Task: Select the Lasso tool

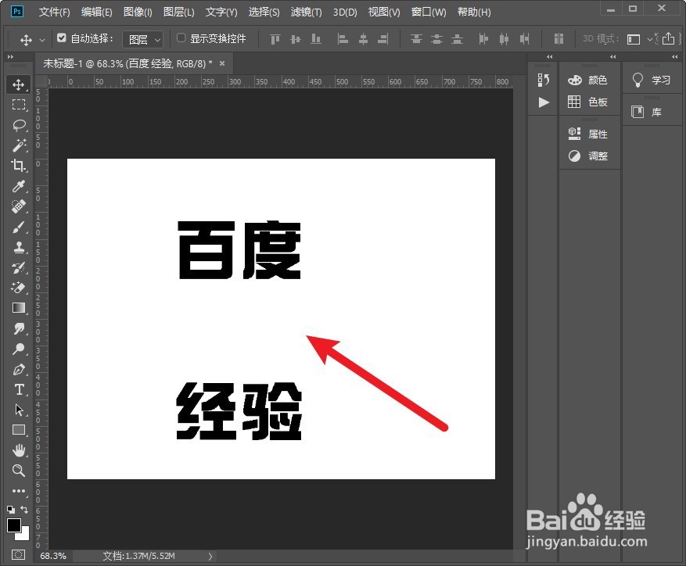Action: (x=18, y=125)
